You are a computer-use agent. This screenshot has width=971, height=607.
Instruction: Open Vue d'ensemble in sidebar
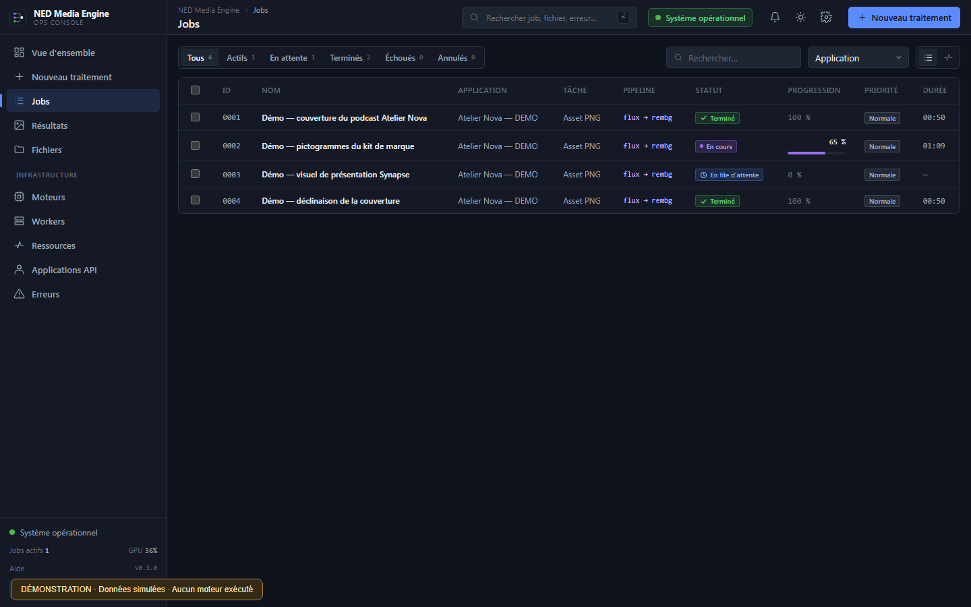pyautogui.click(x=83, y=53)
